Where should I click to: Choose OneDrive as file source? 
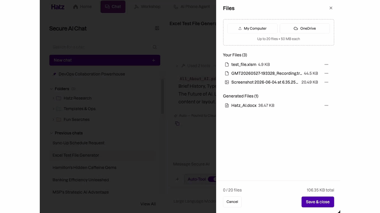pos(305,28)
